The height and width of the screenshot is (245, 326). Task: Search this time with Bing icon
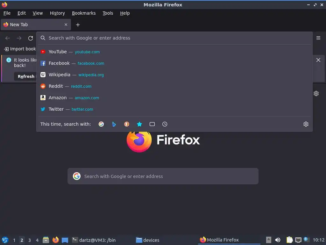pos(114,124)
